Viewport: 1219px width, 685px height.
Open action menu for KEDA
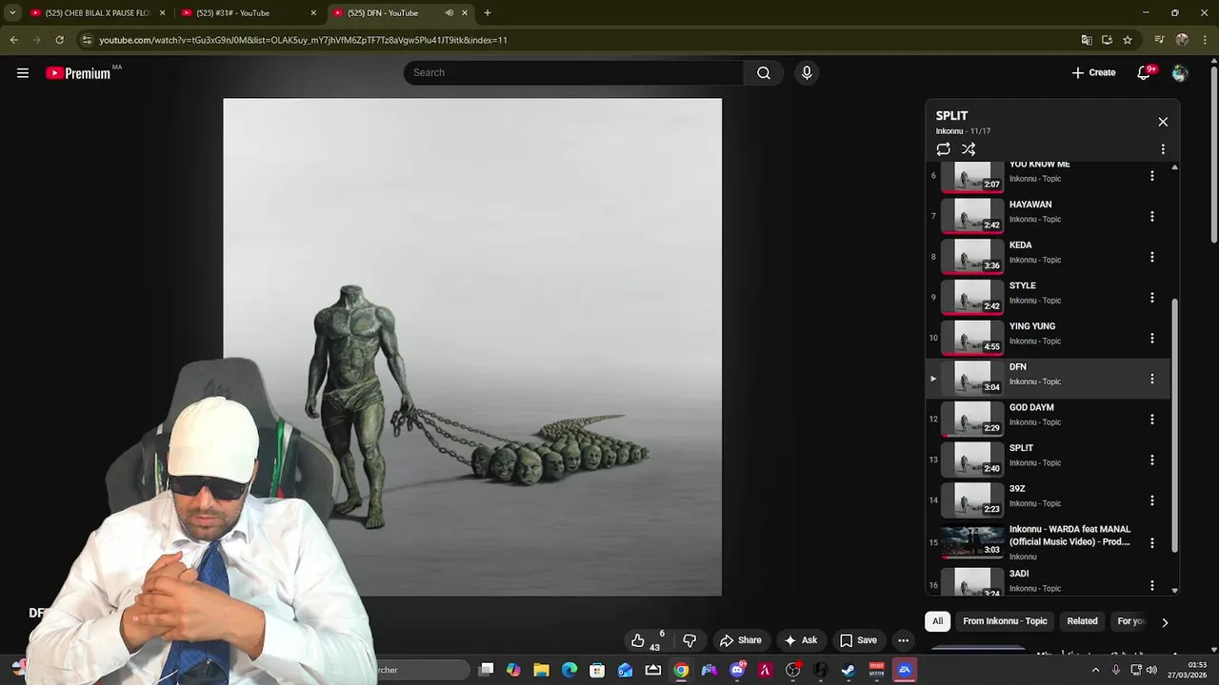[x=1151, y=257]
